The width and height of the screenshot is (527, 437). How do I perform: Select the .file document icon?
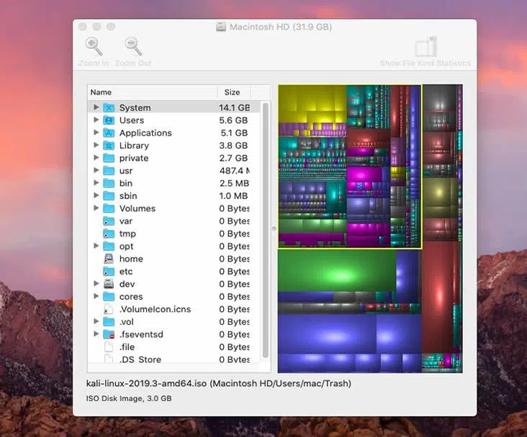108,346
